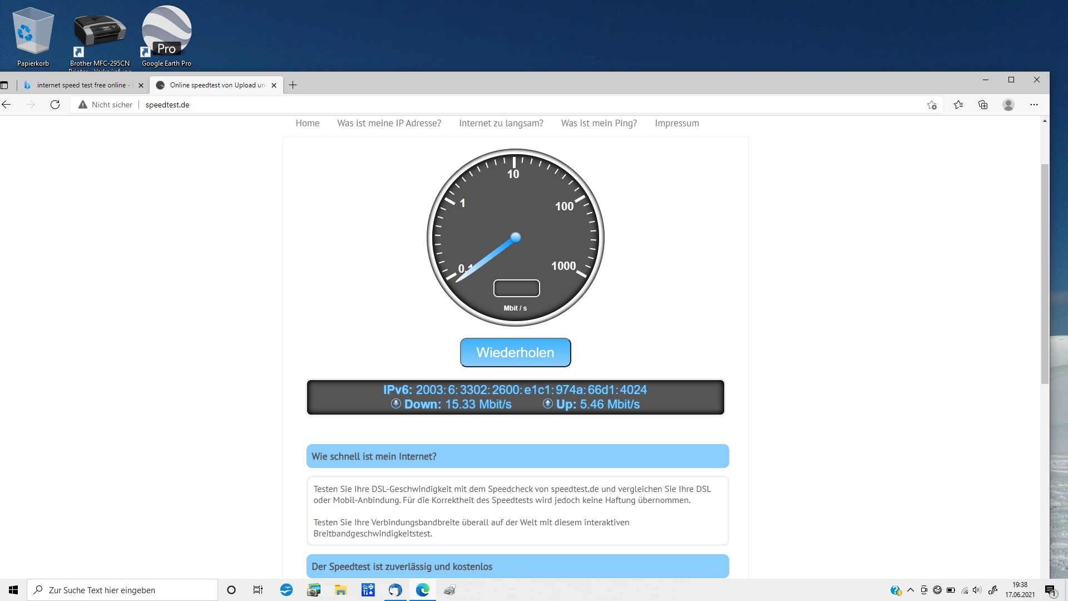Viewport: 1068px width, 601px height.
Task: Open the Favorites list icon
Action: click(x=958, y=105)
